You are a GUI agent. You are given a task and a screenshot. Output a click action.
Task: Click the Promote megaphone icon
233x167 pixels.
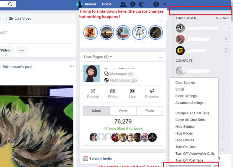point(152,91)
